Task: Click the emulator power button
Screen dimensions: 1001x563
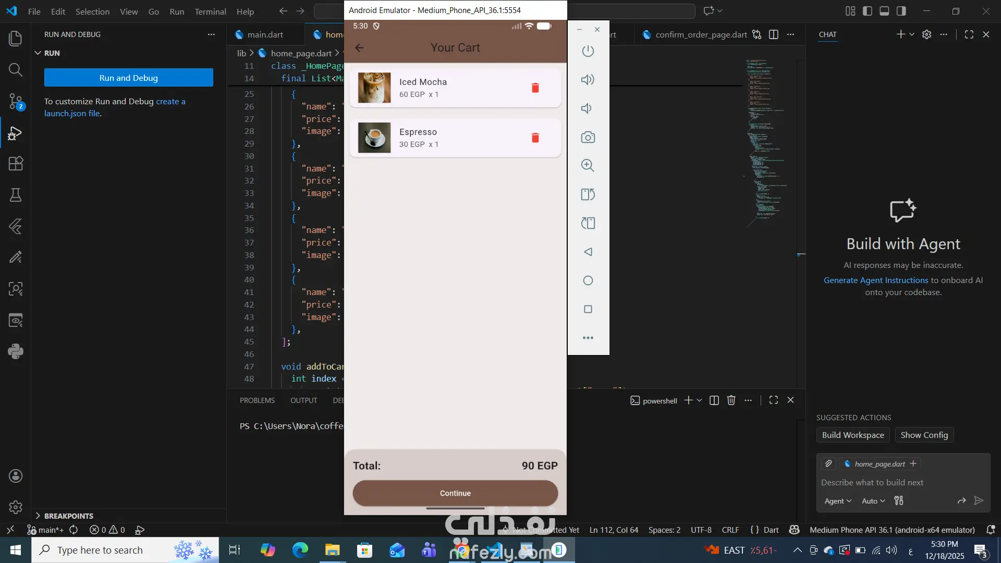Action: pyautogui.click(x=588, y=51)
